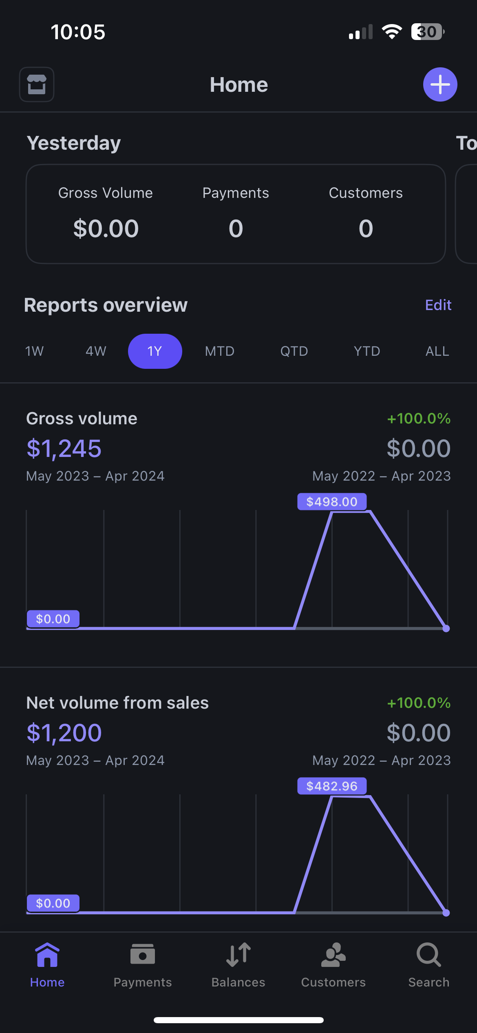Switch to QTD range
This screenshot has height=1033, width=477.
pyautogui.click(x=294, y=351)
